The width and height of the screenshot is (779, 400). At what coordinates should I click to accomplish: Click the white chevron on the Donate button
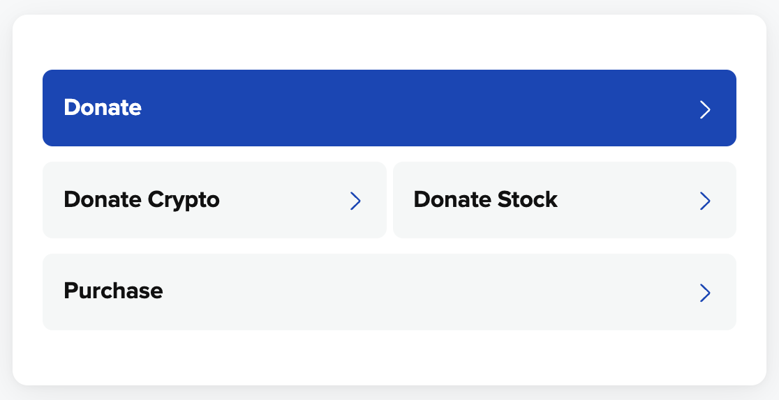(x=705, y=109)
